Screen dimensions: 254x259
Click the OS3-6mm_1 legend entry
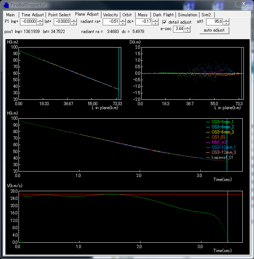click(x=222, y=122)
